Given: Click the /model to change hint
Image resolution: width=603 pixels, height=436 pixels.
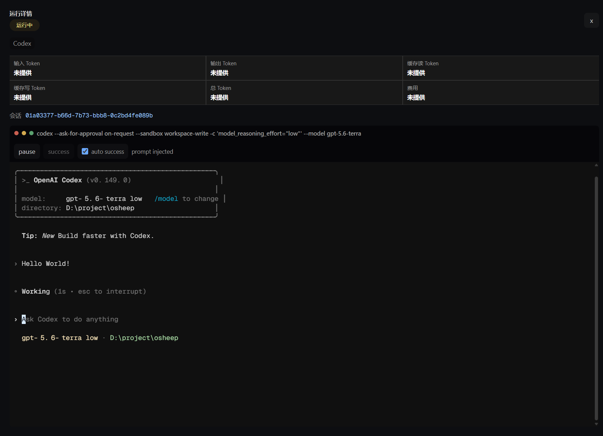Looking at the screenshot, I should [x=186, y=199].
